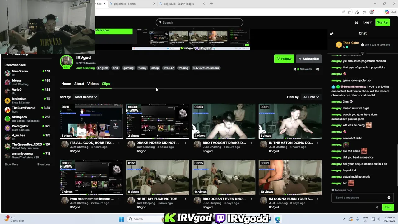Open the All Time filter dropdown

point(311,97)
